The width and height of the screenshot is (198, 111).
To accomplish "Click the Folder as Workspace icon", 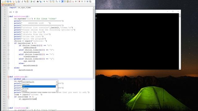I will click(x=73, y=2).
